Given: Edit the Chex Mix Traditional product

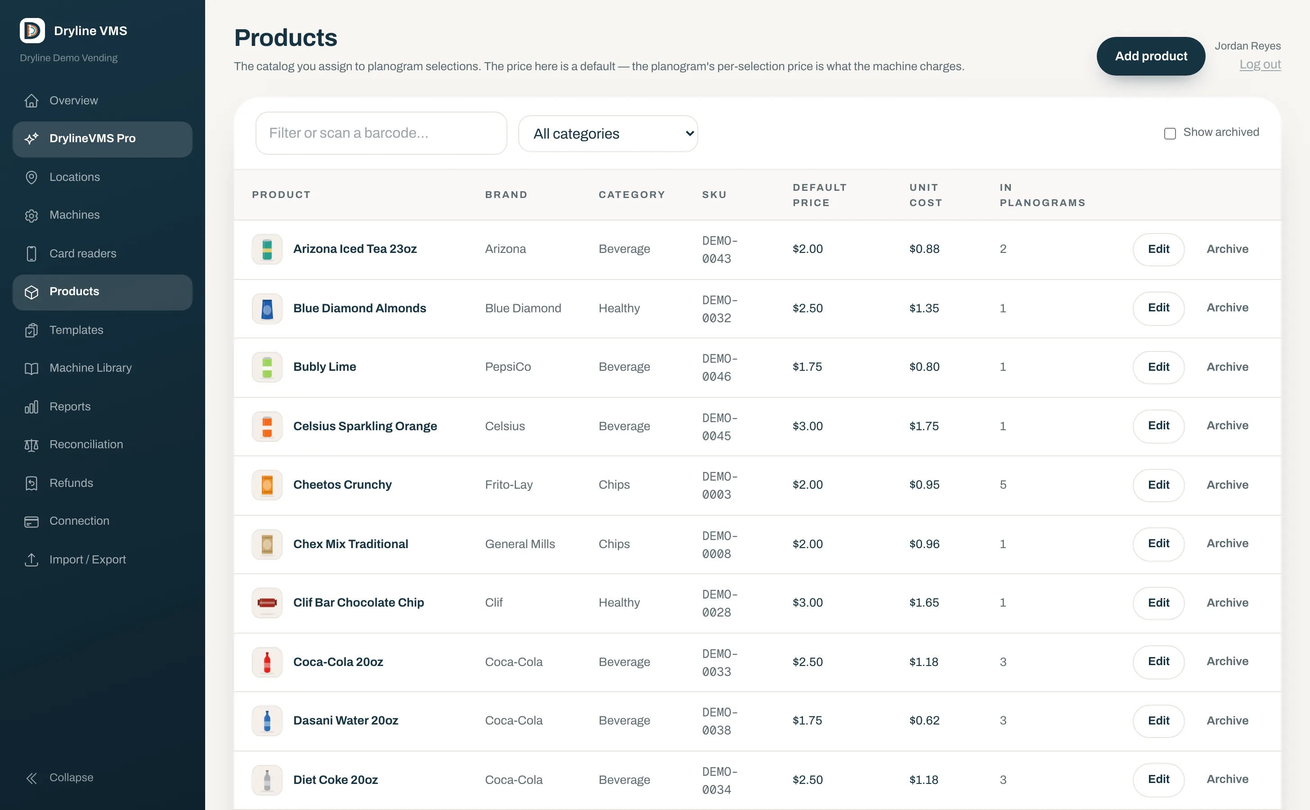Looking at the screenshot, I should coord(1158,544).
